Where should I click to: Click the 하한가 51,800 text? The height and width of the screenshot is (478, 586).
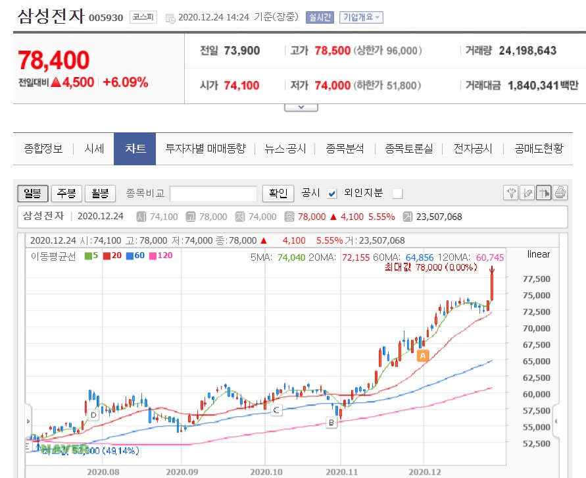click(x=387, y=86)
